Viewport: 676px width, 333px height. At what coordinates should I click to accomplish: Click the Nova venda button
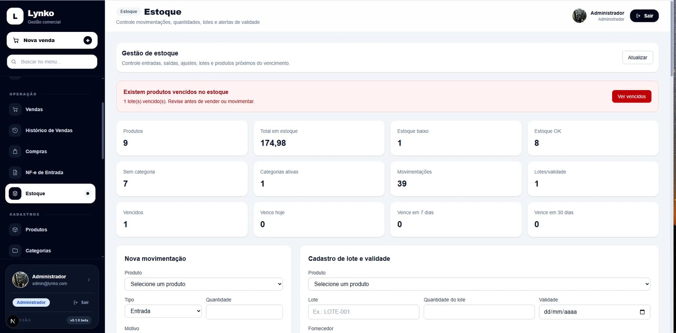click(x=52, y=40)
